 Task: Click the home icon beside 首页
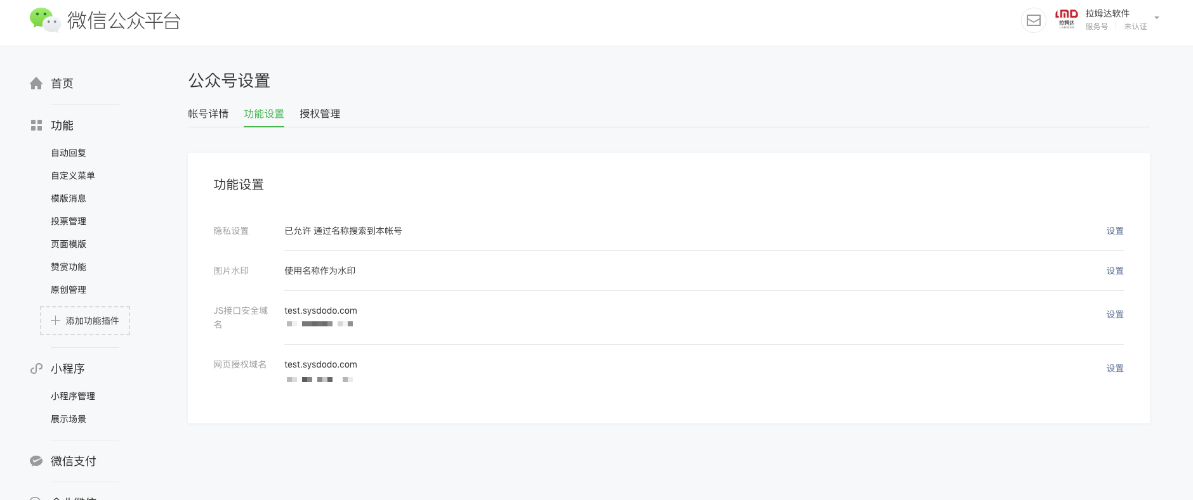[x=36, y=84]
